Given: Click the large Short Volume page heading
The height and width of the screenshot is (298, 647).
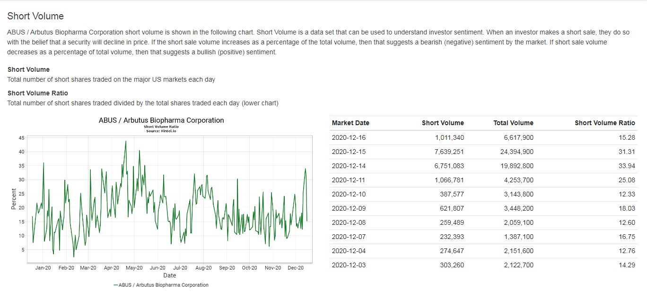Looking at the screenshot, I should click(x=35, y=16).
